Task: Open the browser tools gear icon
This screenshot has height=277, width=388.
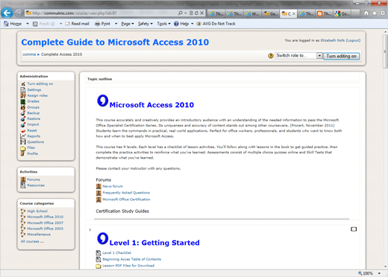Action: point(383,13)
